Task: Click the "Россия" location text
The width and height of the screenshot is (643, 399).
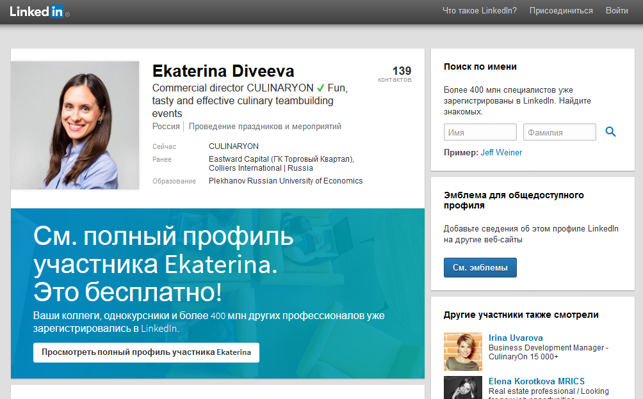Action: point(166,127)
